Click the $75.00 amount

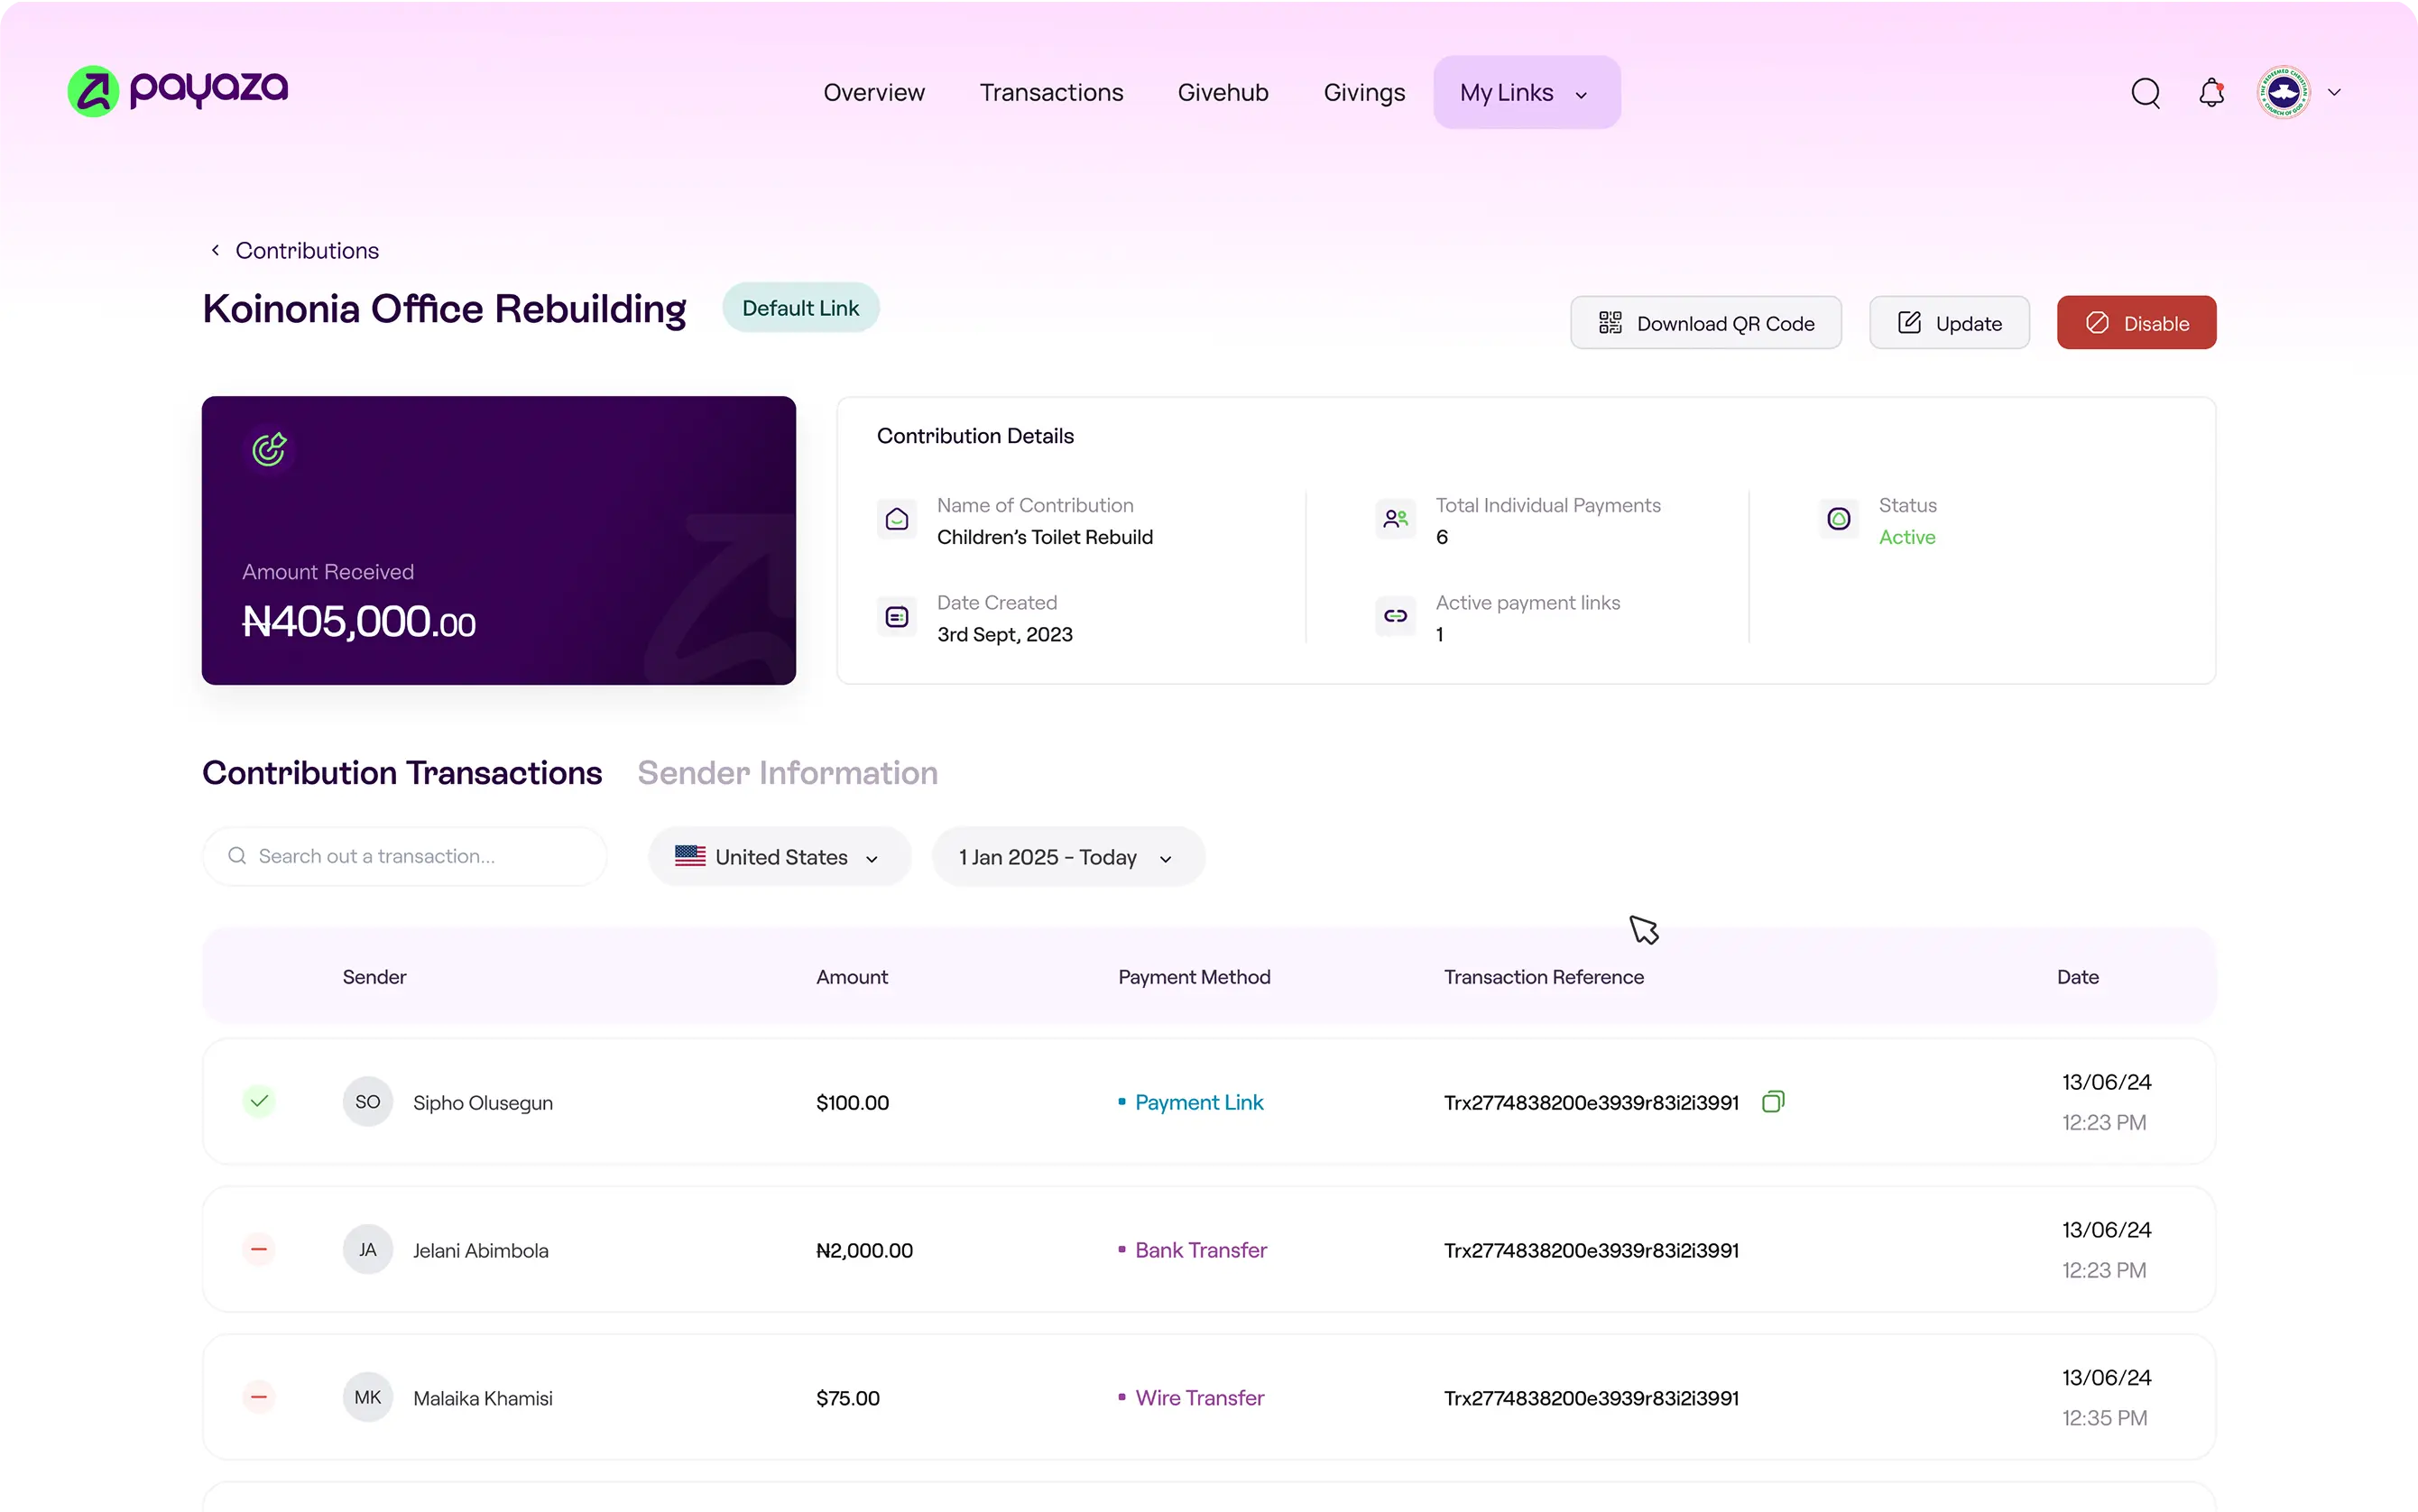848,1398
